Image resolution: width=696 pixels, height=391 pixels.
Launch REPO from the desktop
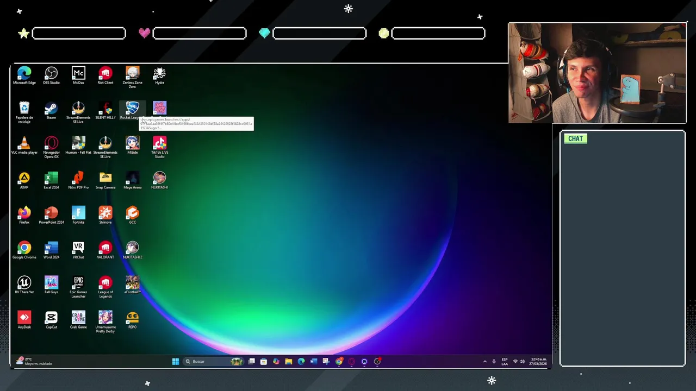[x=132, y=320]
